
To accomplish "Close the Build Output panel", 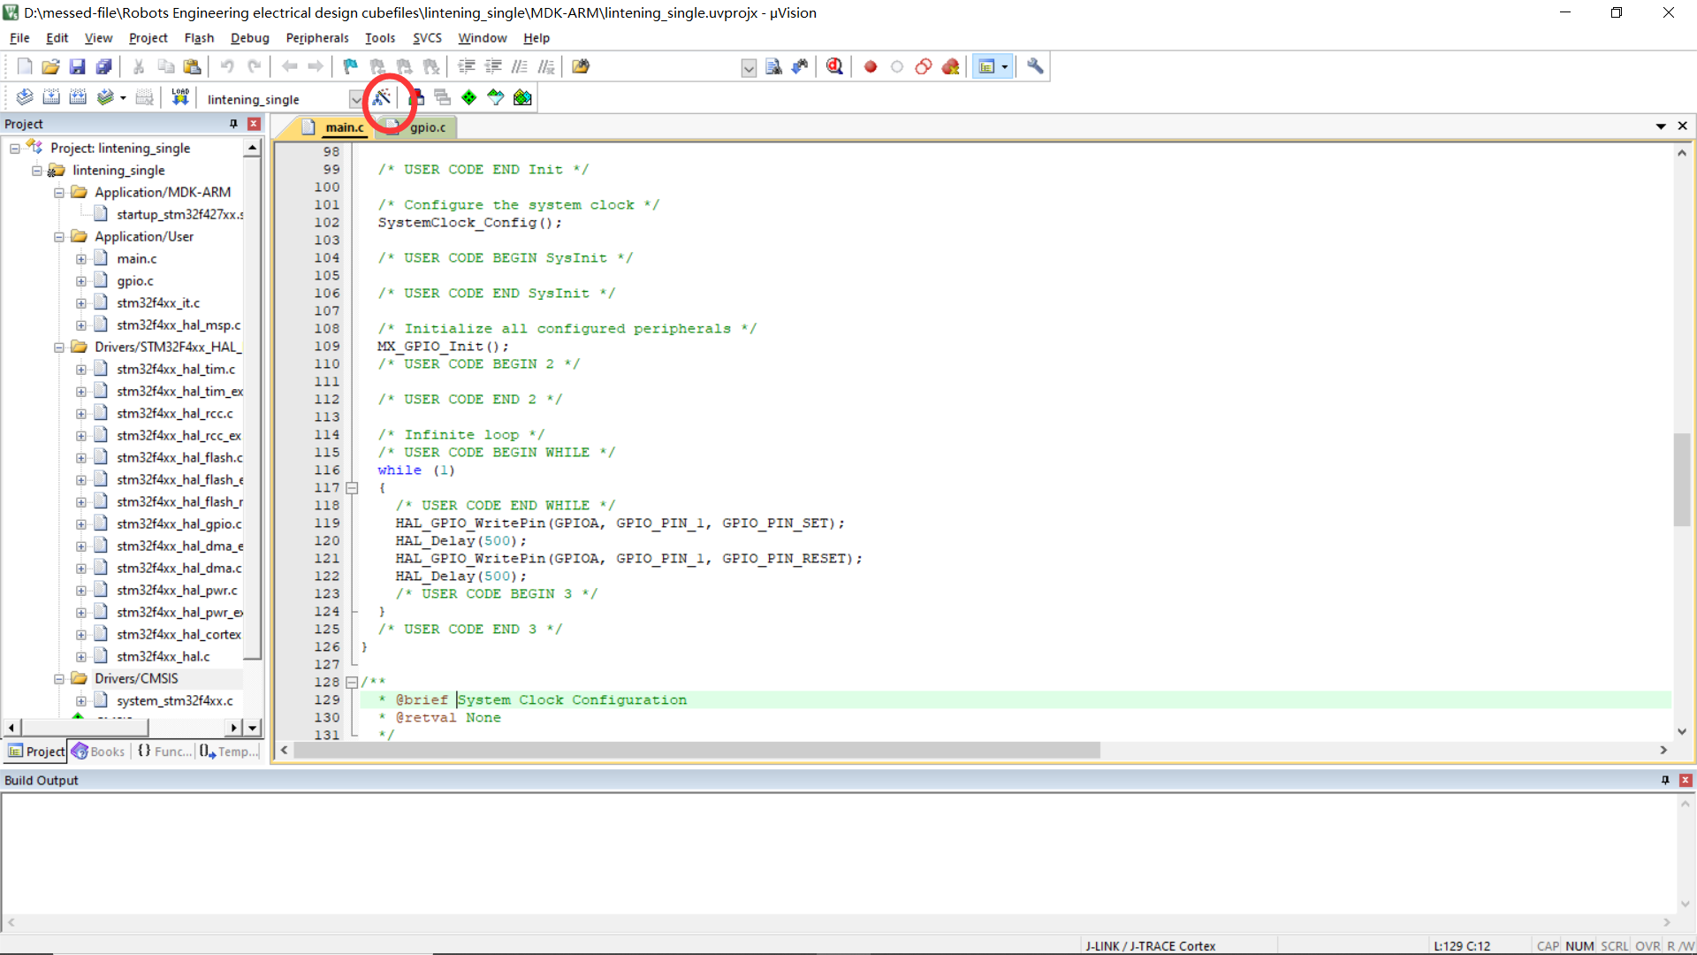I will coord(1686,780).
